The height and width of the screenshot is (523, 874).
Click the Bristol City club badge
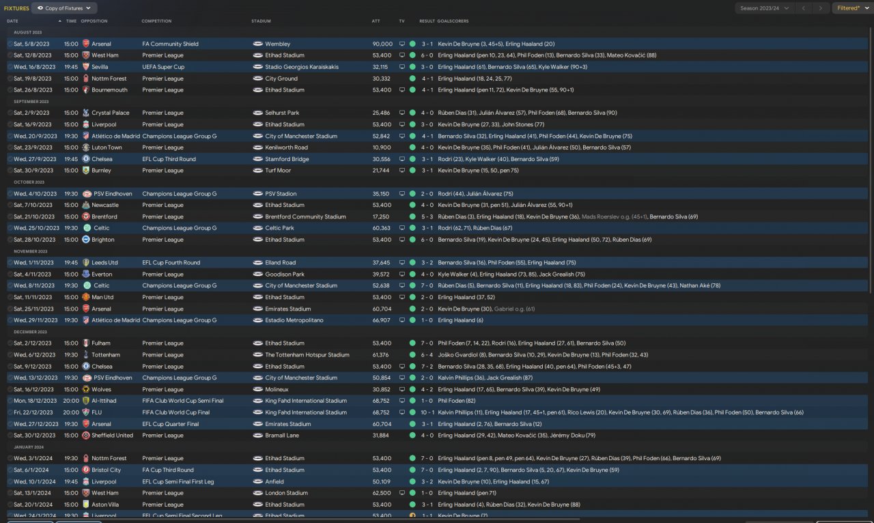[x=86, y=470]
